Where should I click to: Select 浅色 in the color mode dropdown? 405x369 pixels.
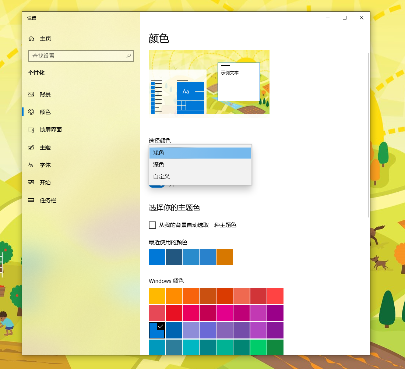(x=200, y=153)
